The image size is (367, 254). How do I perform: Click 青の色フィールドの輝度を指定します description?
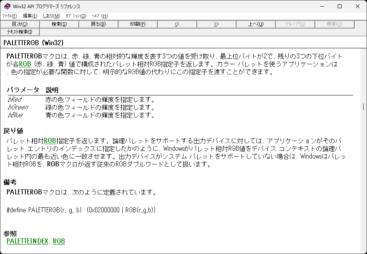100,115
